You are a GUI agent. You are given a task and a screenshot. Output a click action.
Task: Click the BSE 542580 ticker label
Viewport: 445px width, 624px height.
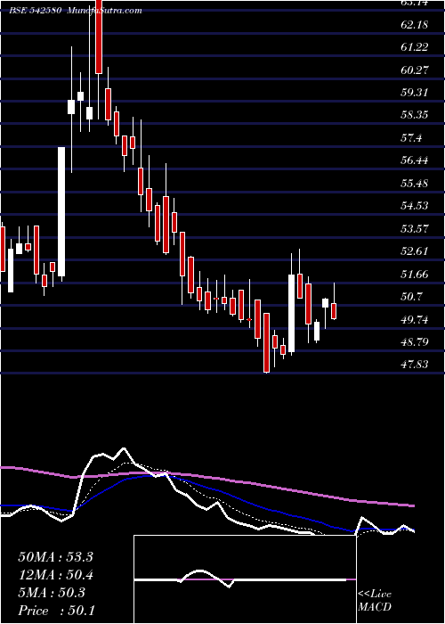coord(35,11)
